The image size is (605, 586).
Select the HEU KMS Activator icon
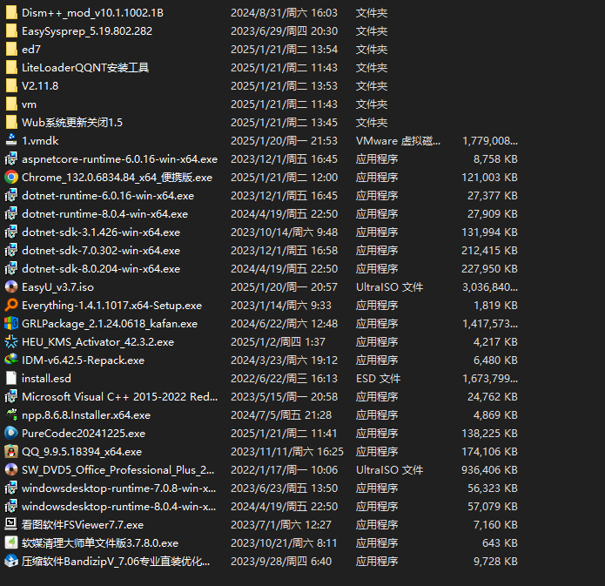point(11,341)
